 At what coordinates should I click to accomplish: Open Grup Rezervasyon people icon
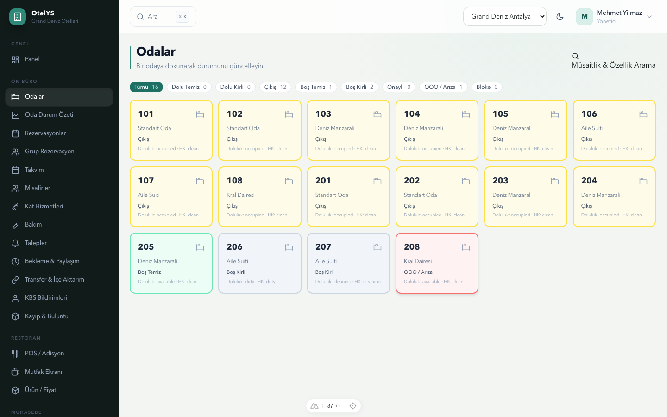15,152
